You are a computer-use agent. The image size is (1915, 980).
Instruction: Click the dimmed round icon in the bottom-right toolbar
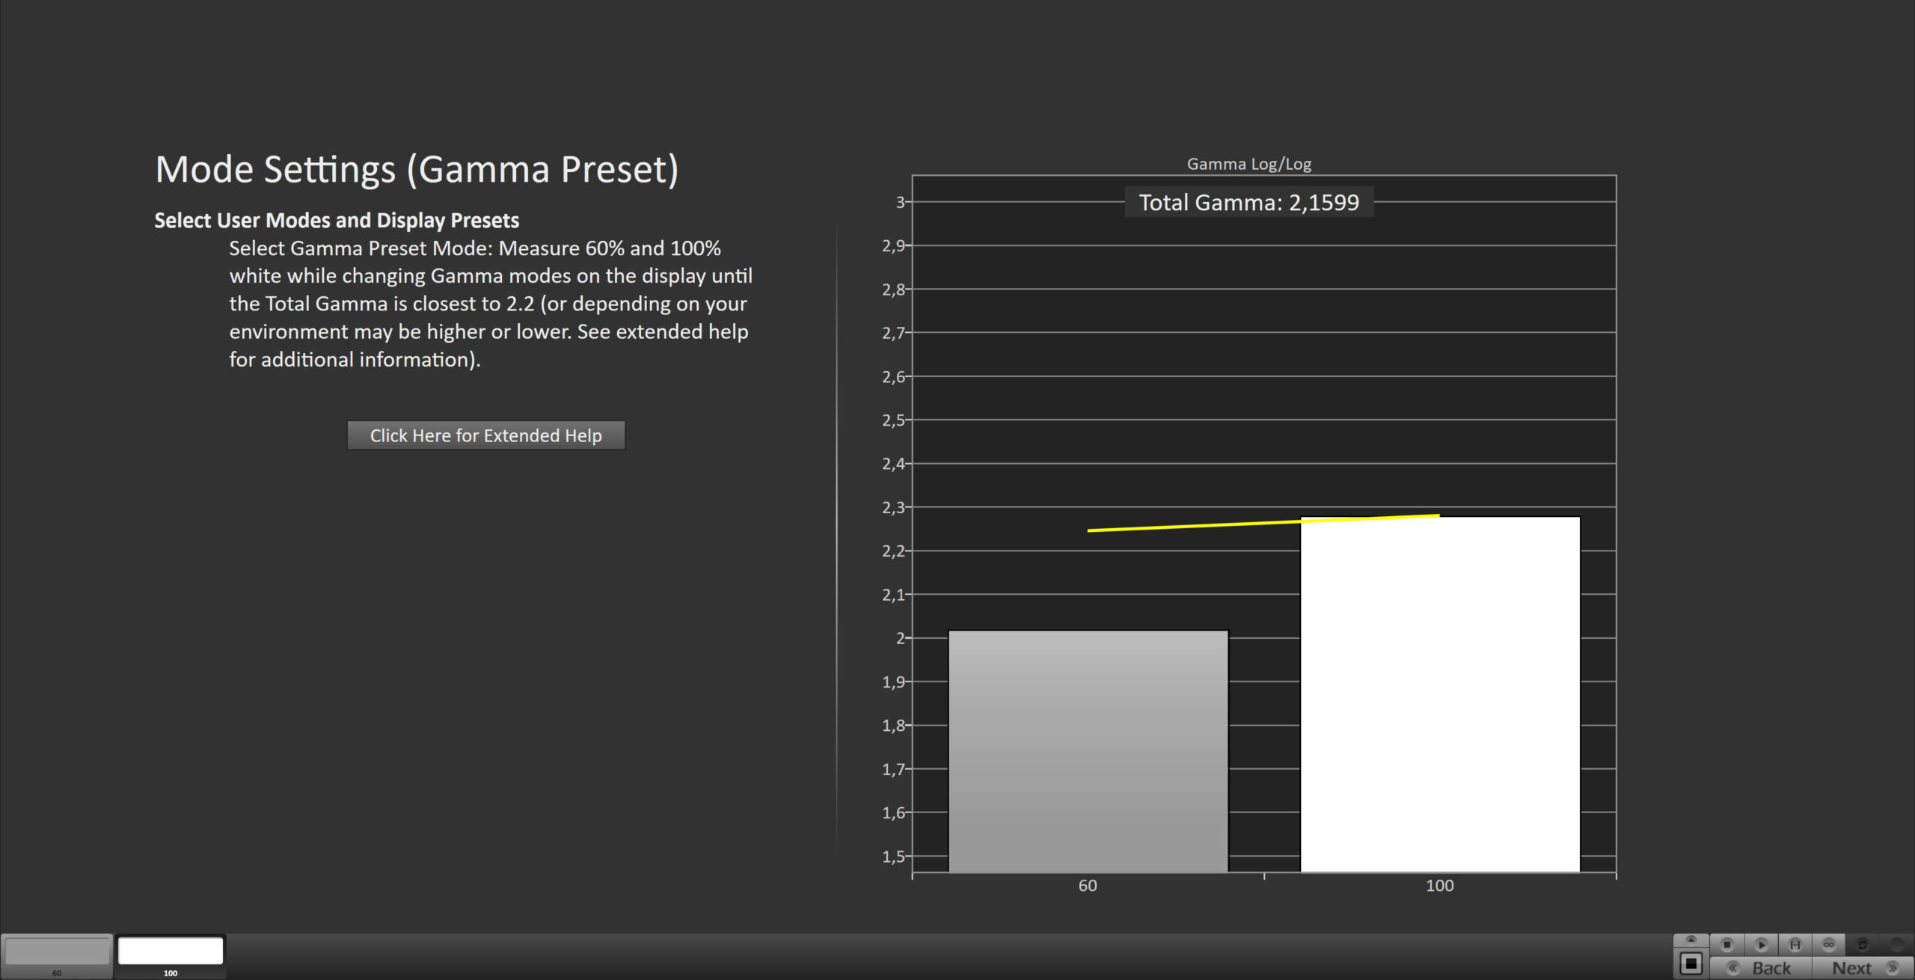1896,945
